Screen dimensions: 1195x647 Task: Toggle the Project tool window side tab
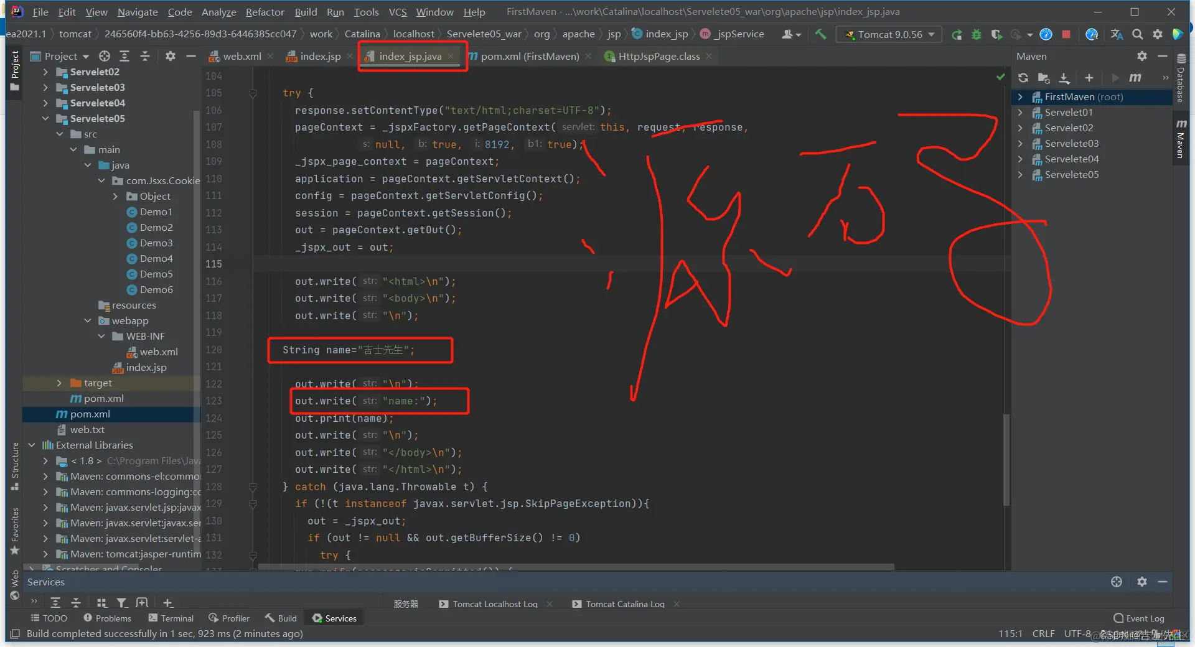pos(14,70)
